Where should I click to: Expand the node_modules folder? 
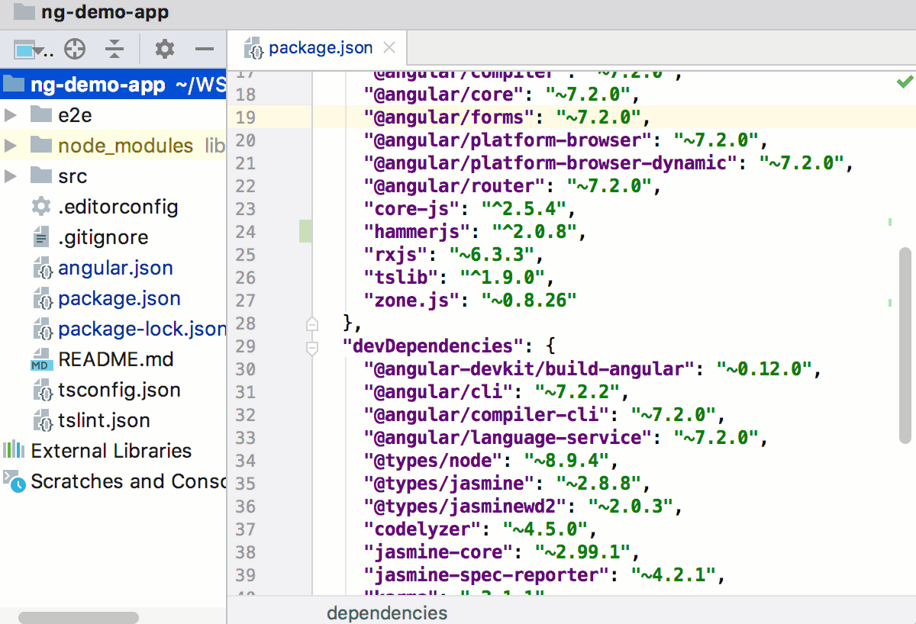coord(11,146)
